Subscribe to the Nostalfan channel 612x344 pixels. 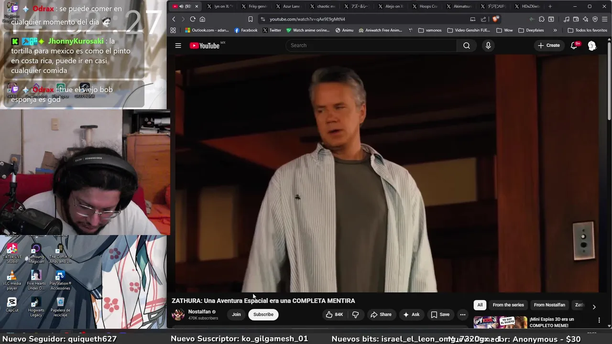click(263, 314)
